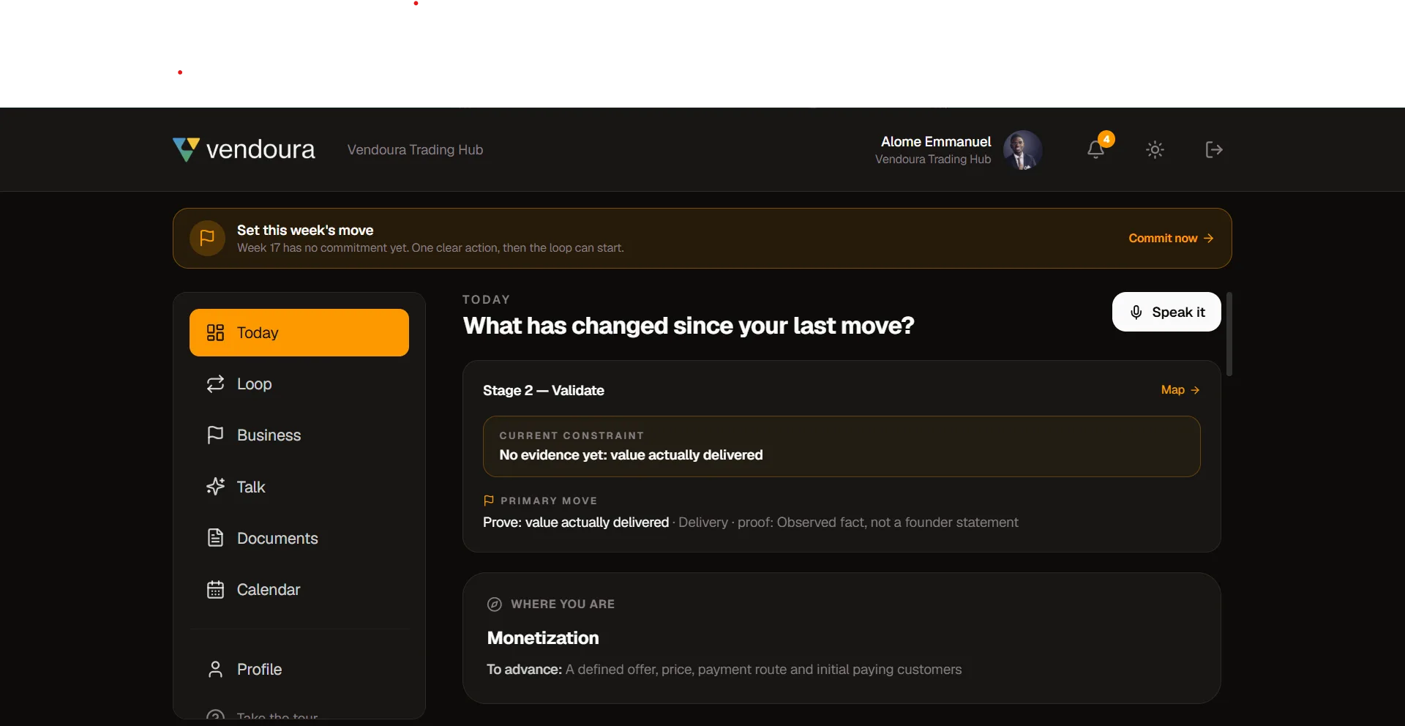1405x726 pixels.
Task: Select Today in the sidebar
Action: pyautogui.click(x=299, y=332)
